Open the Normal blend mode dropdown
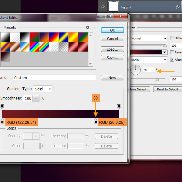This screenshot has height=182, width=182. pyautogui.click(x=149, y=39)
